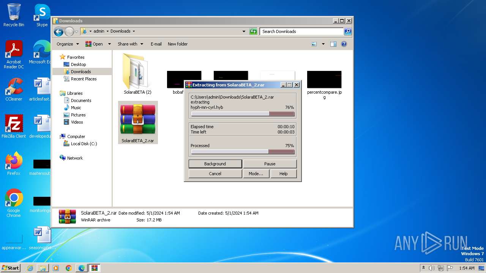Click the Explorer forward navigation arrow
Viewport: 486px width, 273px height.
[69, 31]
